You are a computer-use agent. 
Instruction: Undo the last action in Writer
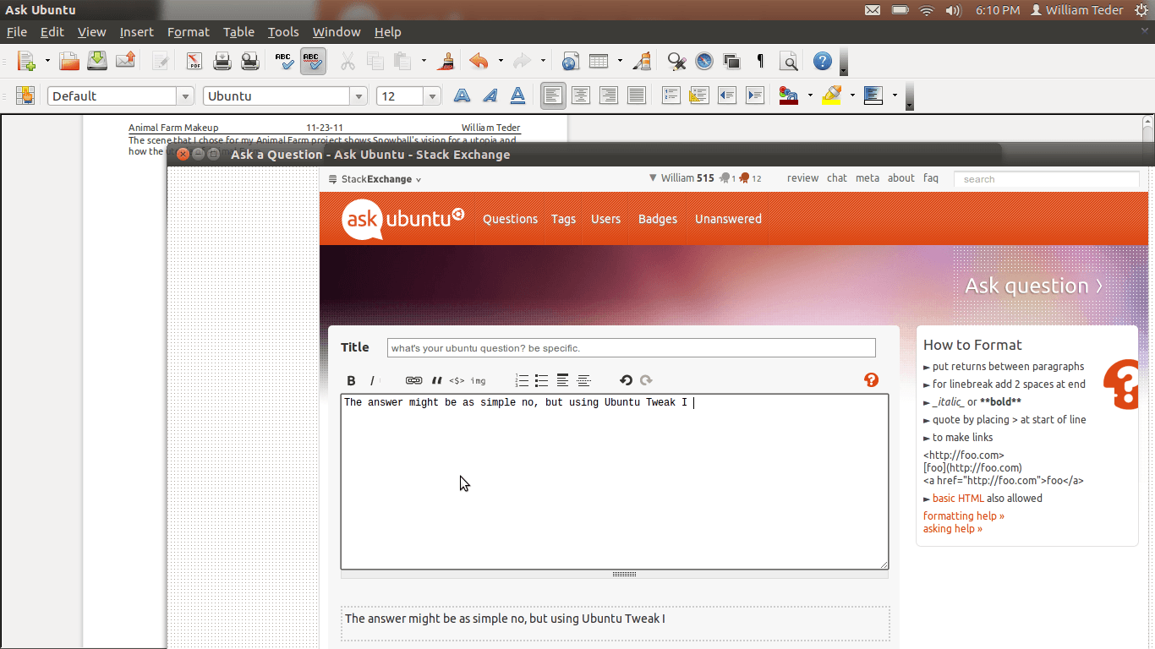point(479,61)
